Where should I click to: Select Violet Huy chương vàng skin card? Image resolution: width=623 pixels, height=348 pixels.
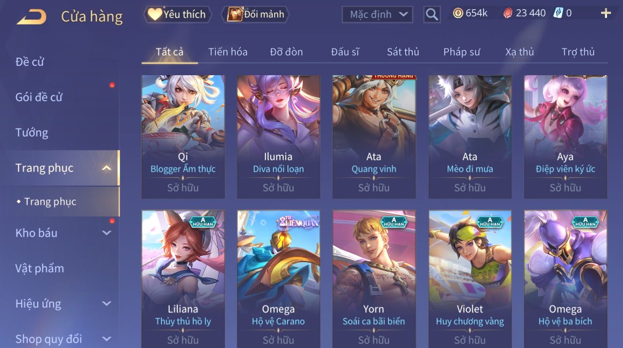470,279
